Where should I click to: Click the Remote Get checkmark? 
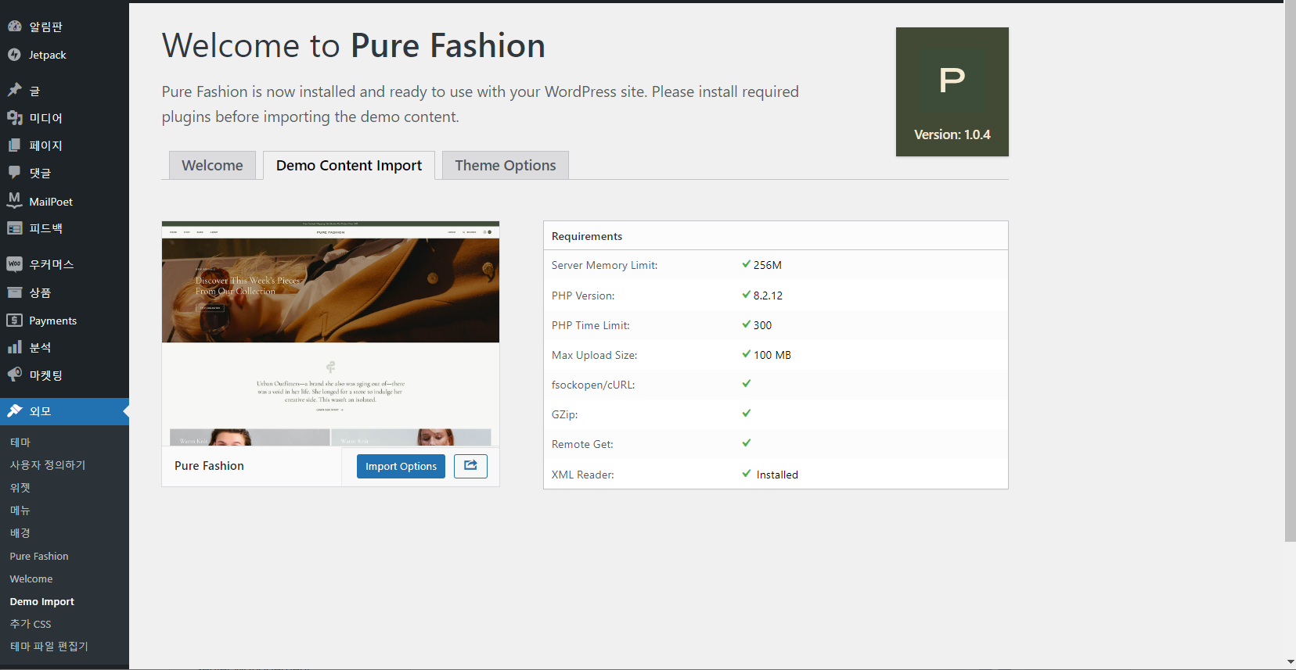click(x=747, y=442)
